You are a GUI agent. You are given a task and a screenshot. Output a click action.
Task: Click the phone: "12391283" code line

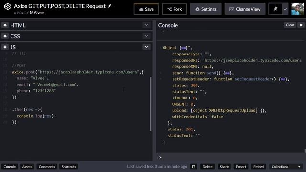pos(36,91)
